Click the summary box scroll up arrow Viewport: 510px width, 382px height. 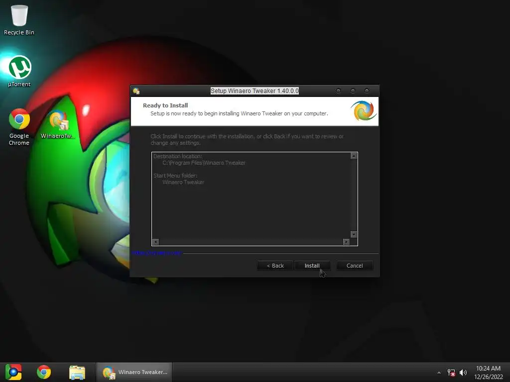(x=354, y=156)
